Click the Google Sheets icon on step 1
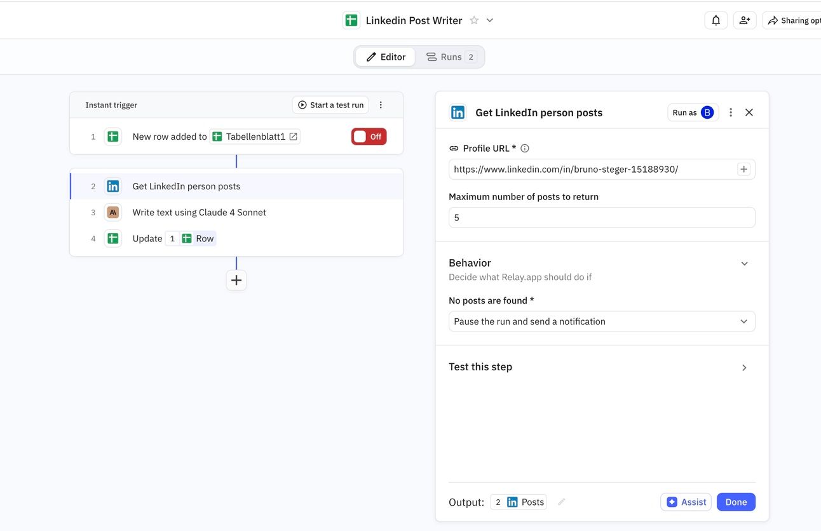Image resolution: width=821 pixels, height=531 pixels. pyautogui.click(x=113, y=137)
